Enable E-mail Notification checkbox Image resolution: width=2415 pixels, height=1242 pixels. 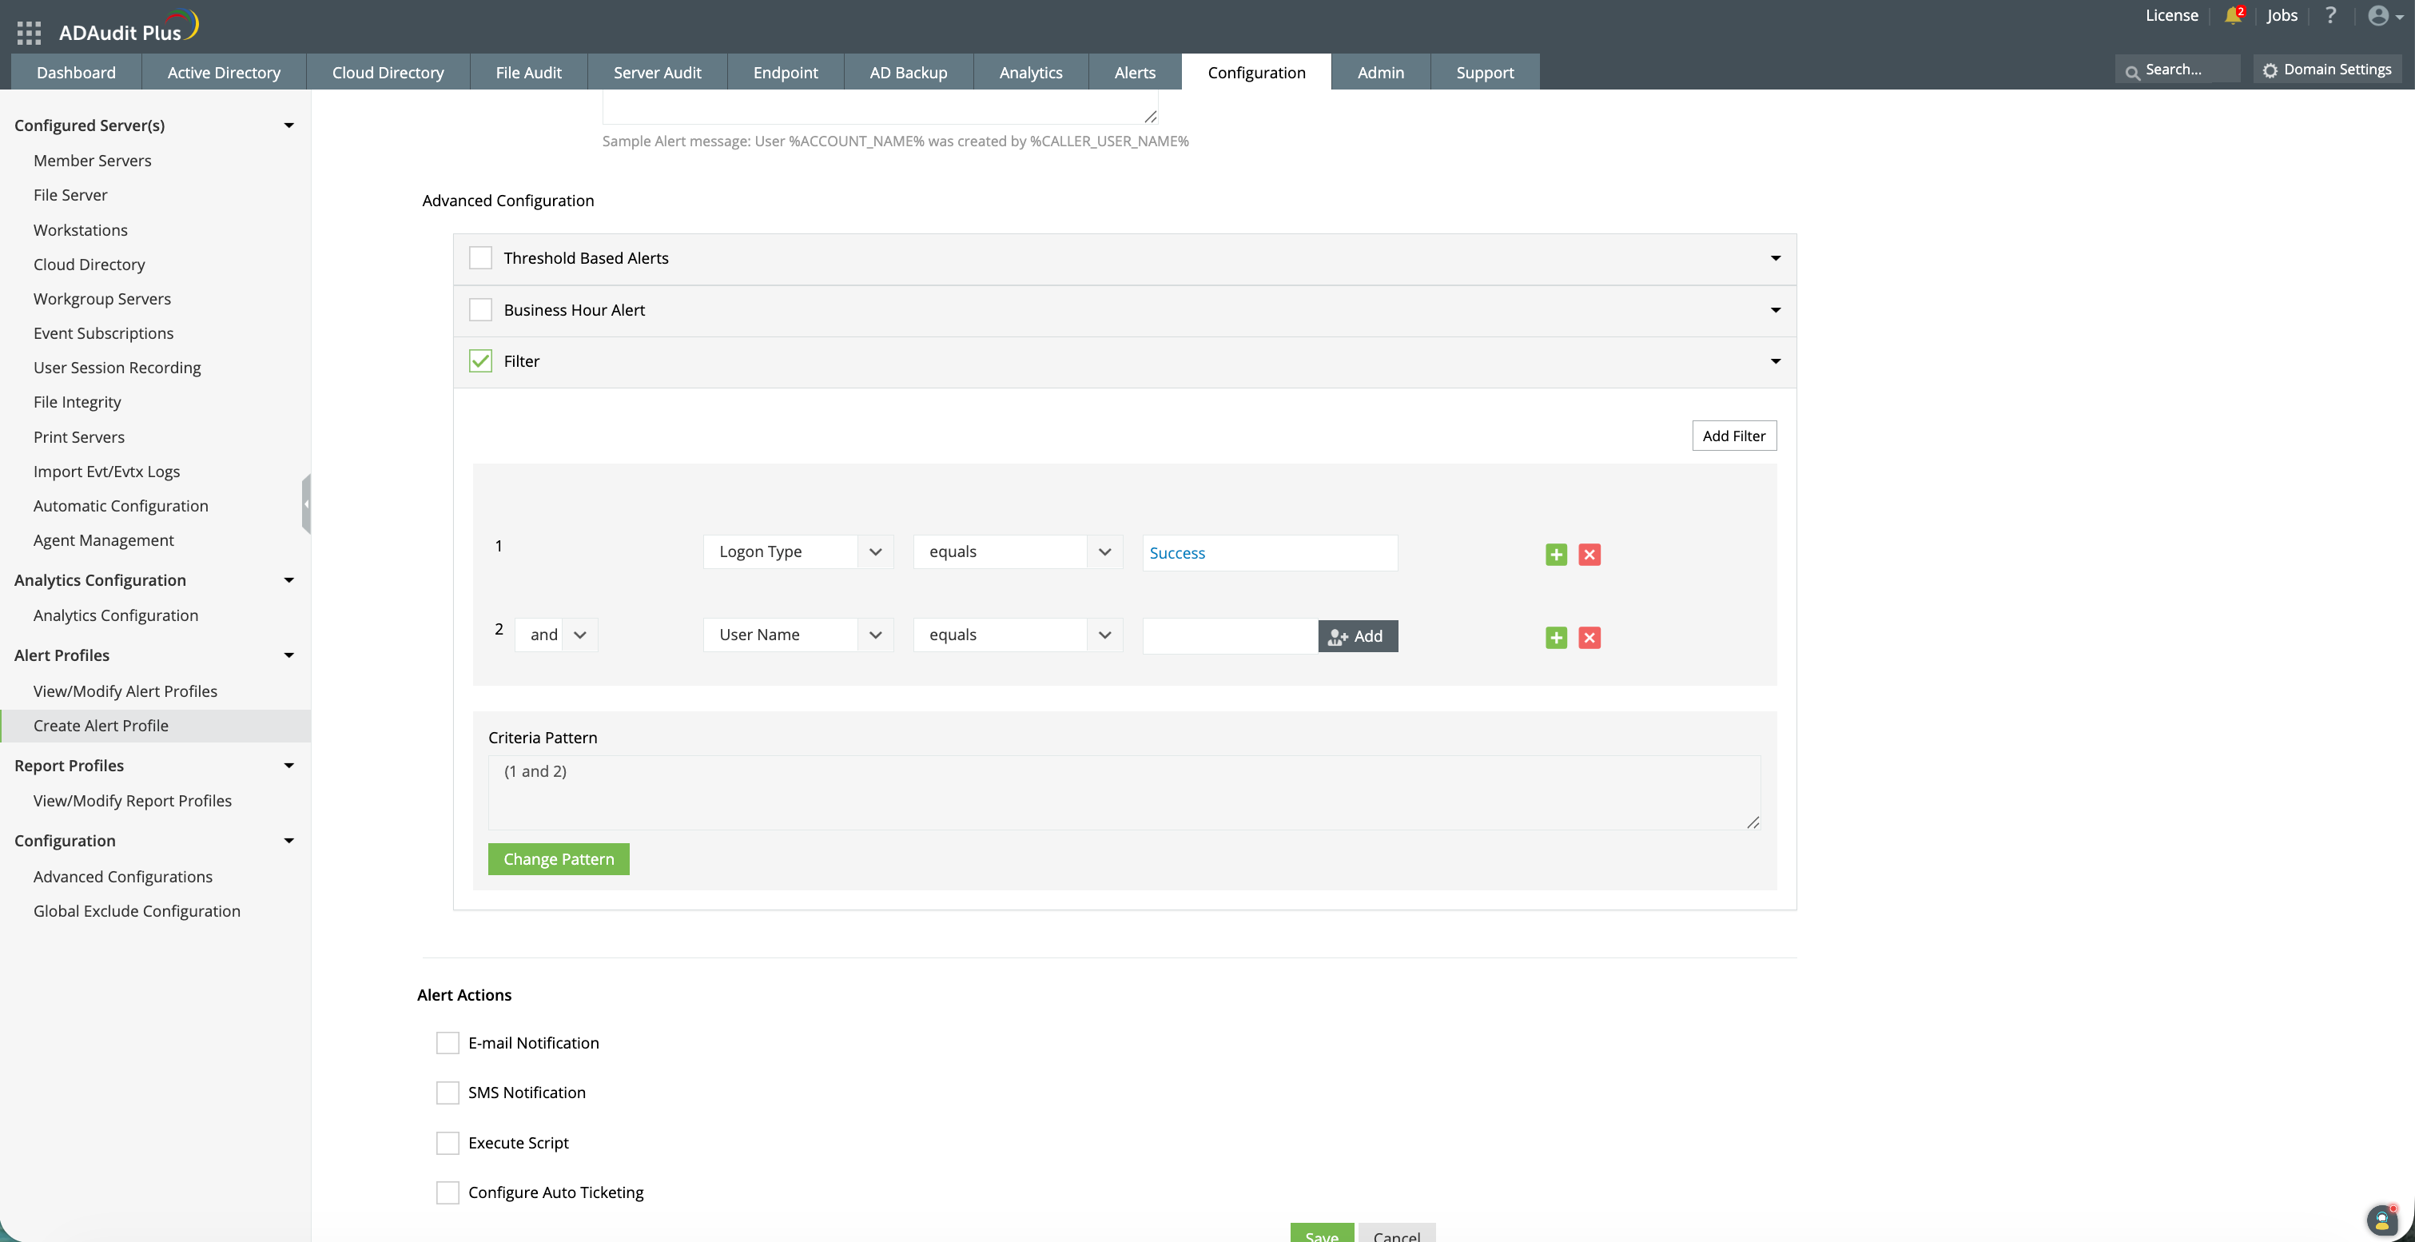(448, 1043)
